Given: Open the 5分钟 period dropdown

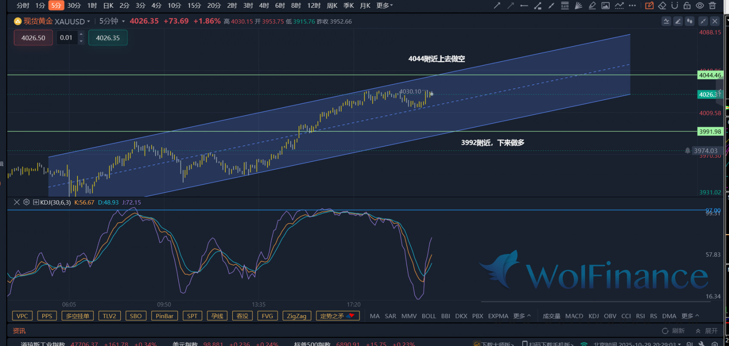Looking at the screenshot, I should (112, 21).
